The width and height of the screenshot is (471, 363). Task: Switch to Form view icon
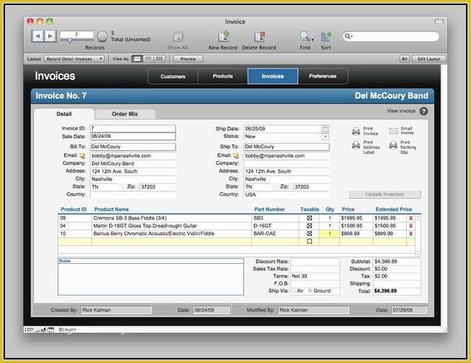click(137, 59)
